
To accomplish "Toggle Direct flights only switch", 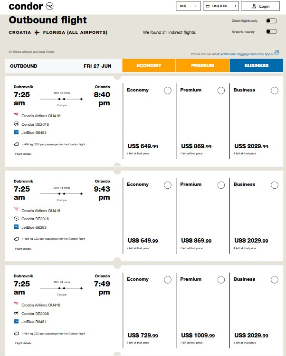I will (271, 21).
